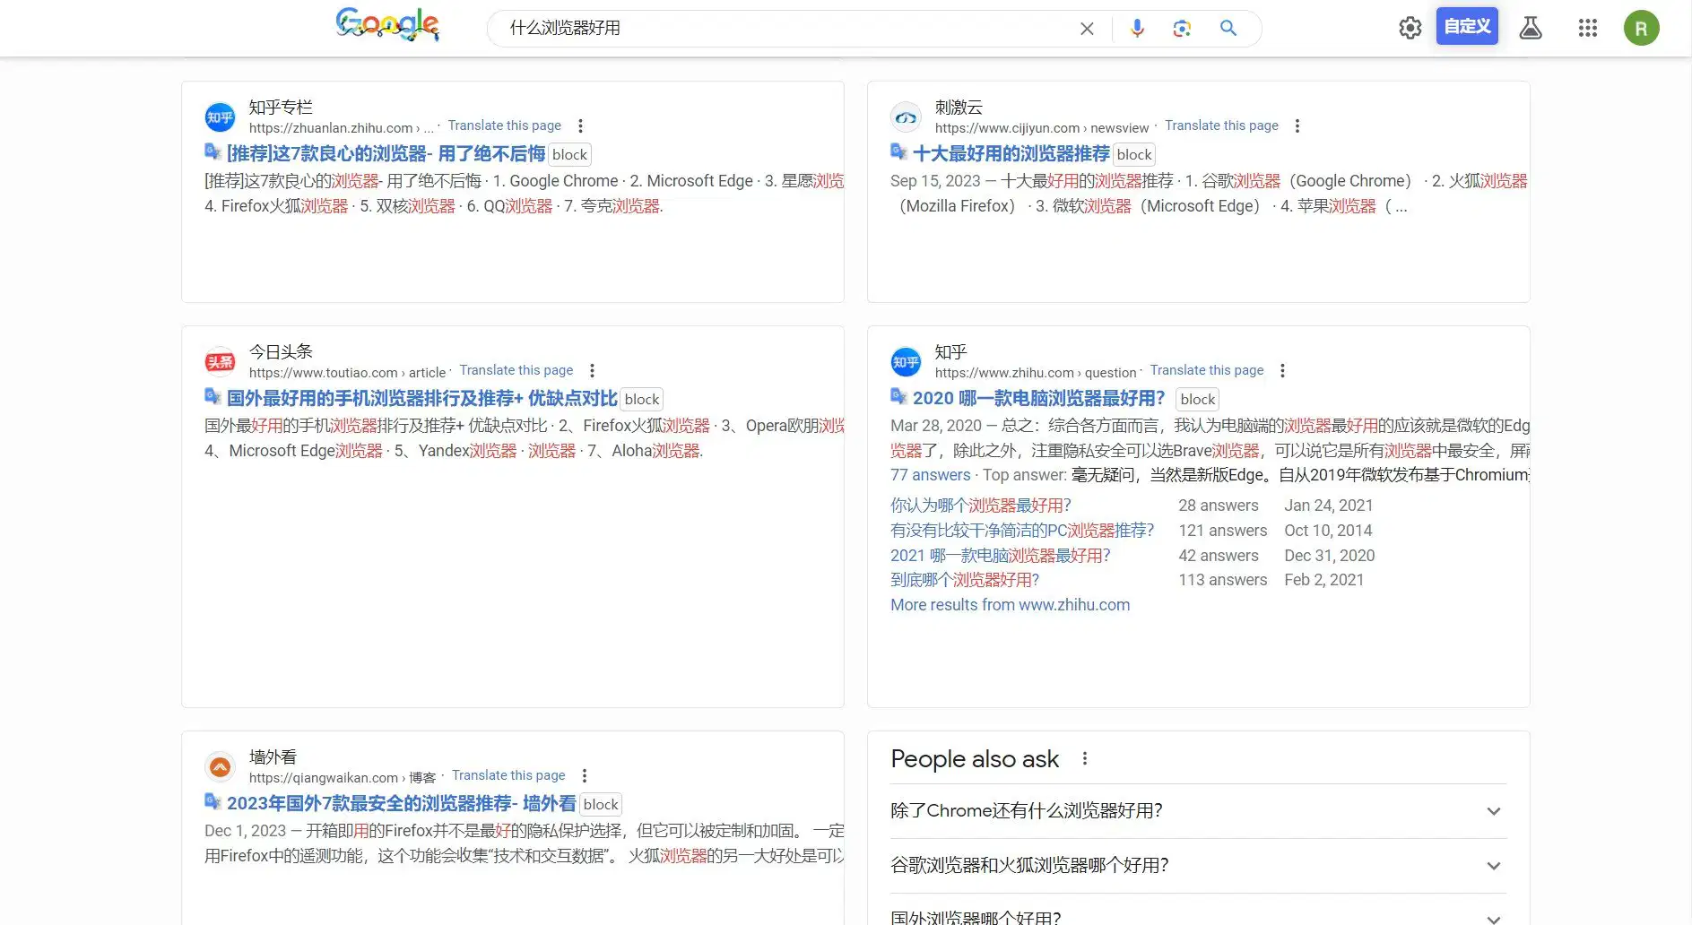The image size is (1692, 925).
Task: Clear the search box with the X icon
Action: point(1087,29)
